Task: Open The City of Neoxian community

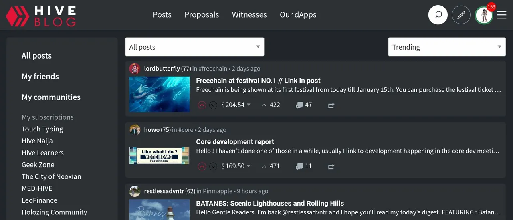Action: tap(51, 177)
